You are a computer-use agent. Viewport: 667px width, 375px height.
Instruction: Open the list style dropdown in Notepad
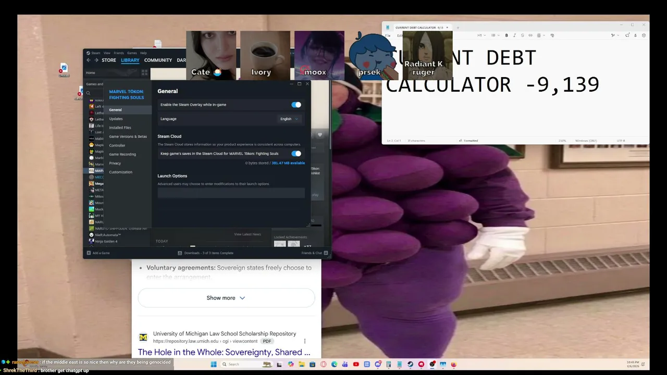496,35
